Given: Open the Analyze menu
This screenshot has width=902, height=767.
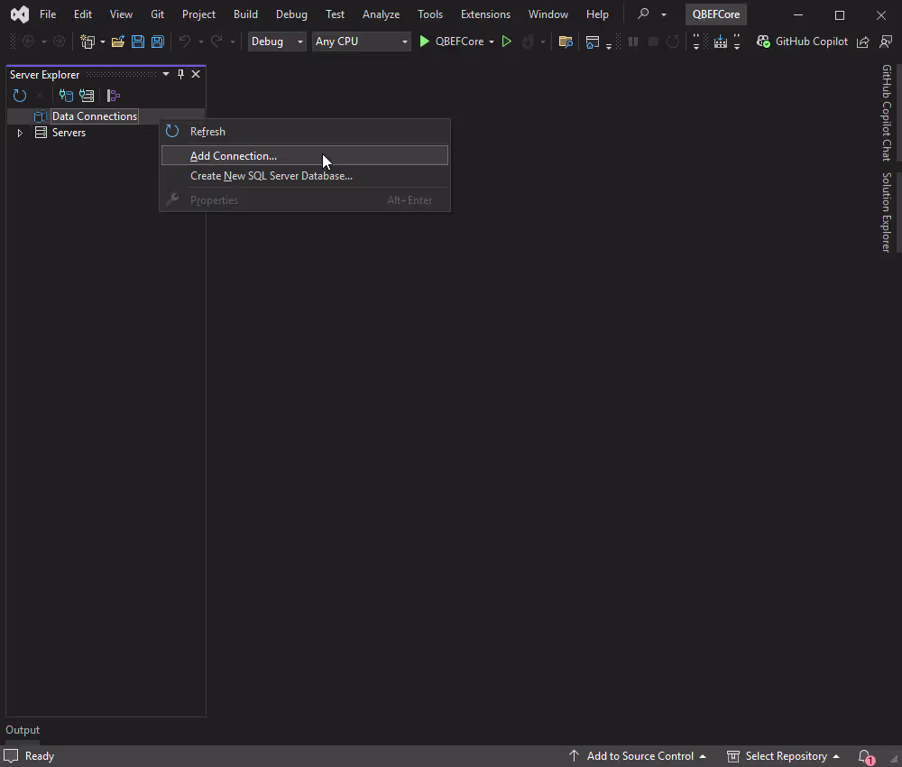Looking at the screenshot, I should tap(381, 14).
